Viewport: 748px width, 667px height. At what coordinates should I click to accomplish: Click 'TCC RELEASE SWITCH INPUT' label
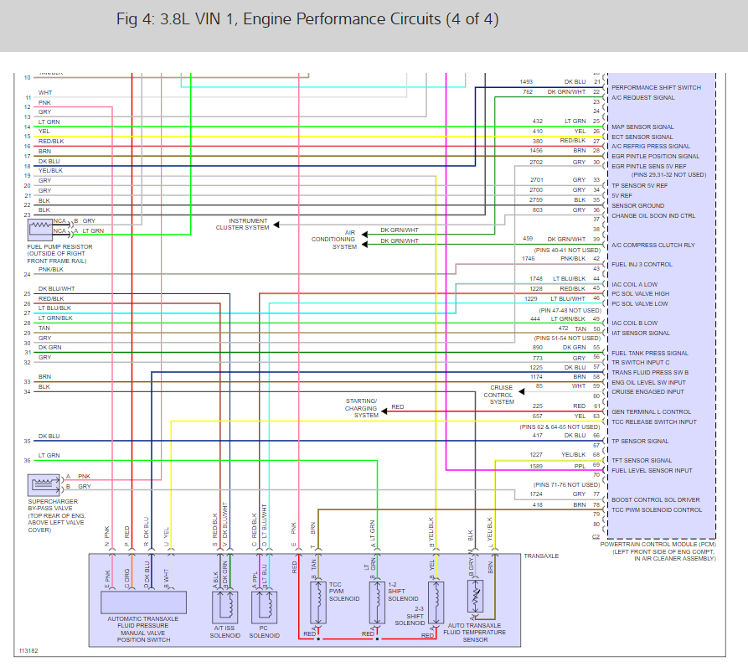pyautogui.click(x=654, y=421)
